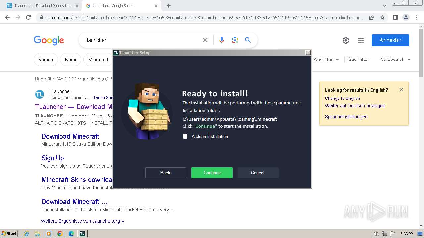
Task: Click the green Continue button
Action: 212,173
